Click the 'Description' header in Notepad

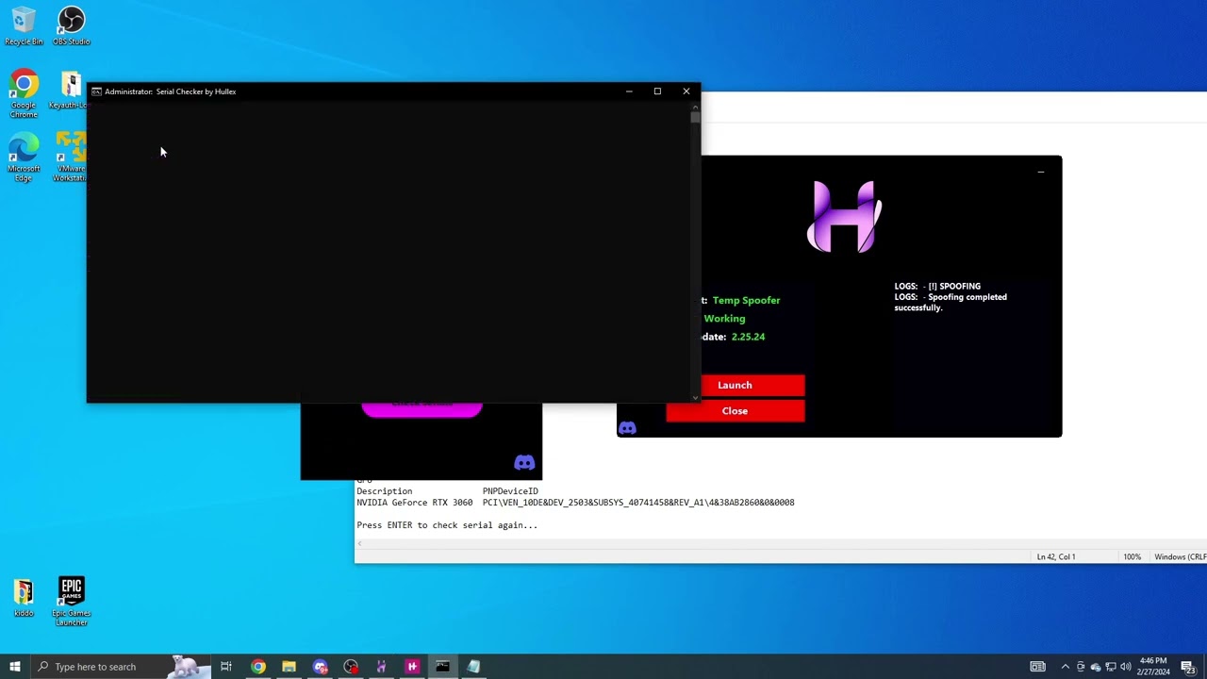click(x=384, y=491)
